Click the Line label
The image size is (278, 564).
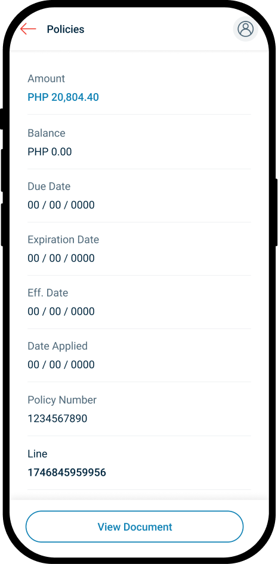click(x=38, y=454)
